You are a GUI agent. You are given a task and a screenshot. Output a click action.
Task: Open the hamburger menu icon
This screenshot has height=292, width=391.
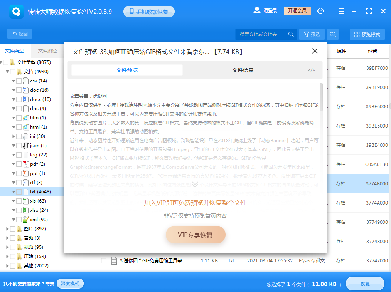point(341,11)
